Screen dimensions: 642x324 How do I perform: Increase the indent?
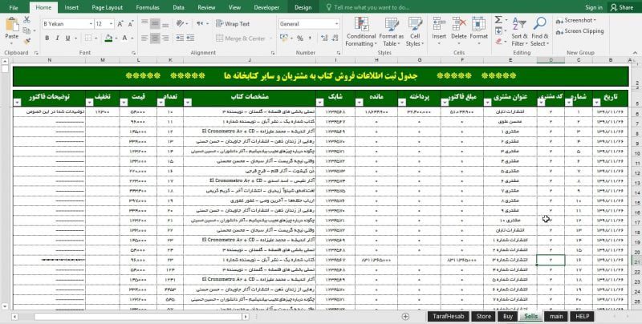[x=190, y=38]
